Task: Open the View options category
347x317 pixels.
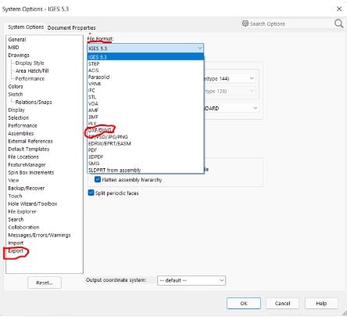Action: point(13,181)
